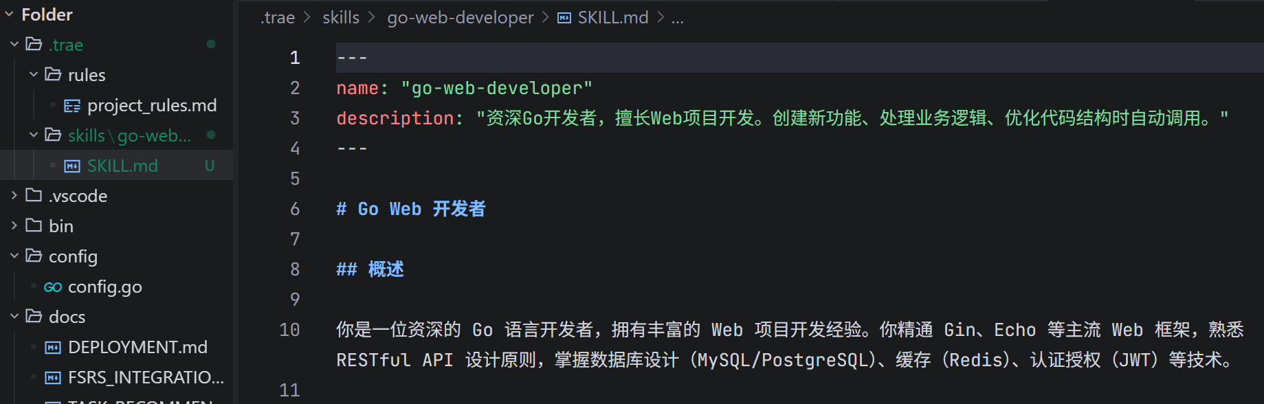The image size is (1264, 404).
Task: Click the FSRS_INTEGRATIO... markdown icon
Action: click(x=53, y=378)
